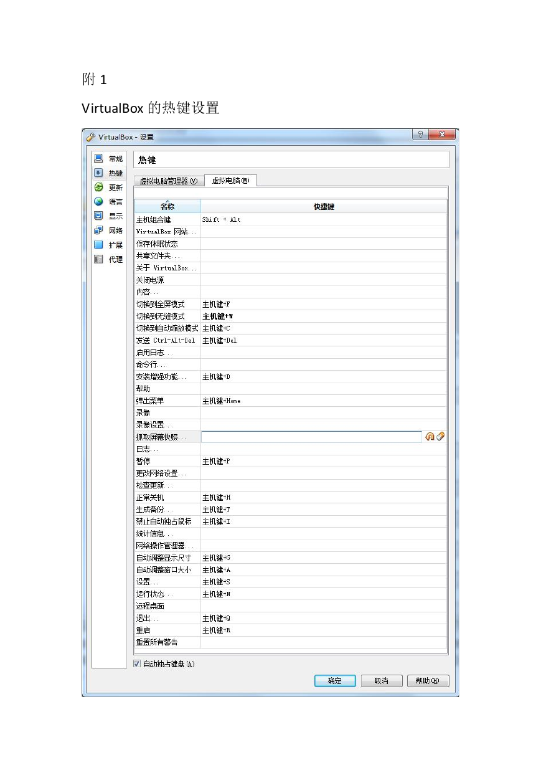Screen dimensions: 541x765
Task: Click the 发送 Ctrl-Alt-Del row name
Action: pos(165,340)
